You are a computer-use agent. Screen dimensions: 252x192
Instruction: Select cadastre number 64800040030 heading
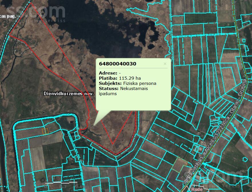(x=117, y=64)
